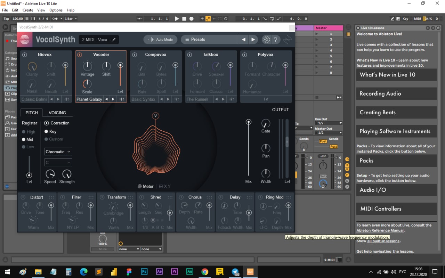This screenshot has width=445, height=278.
Task: Click the VocalSynth logo icon
Action: tap(25, 40)
